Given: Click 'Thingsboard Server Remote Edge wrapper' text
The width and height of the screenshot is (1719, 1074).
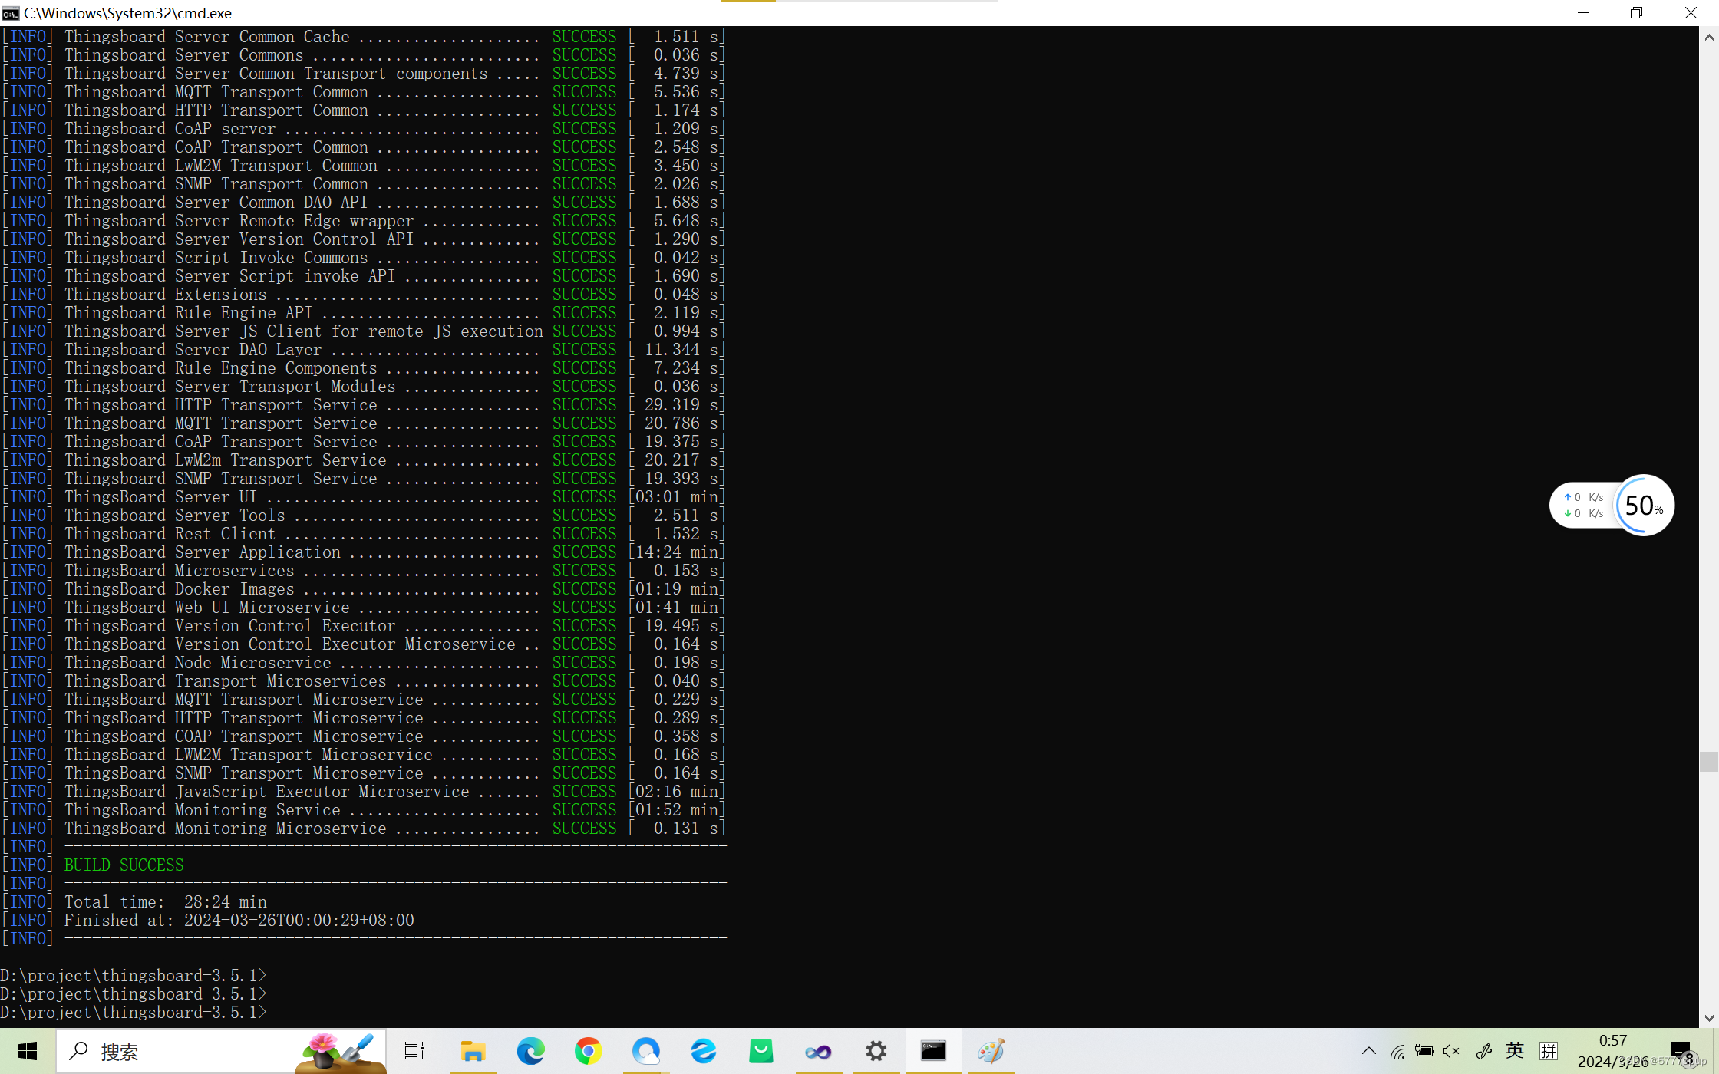Looking at the screenshot, I should coord(239,221).
